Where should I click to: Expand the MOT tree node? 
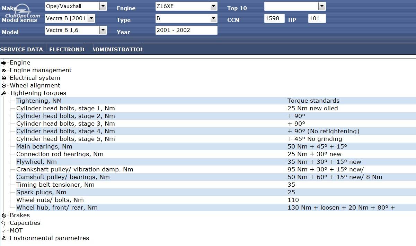[16, 230]
